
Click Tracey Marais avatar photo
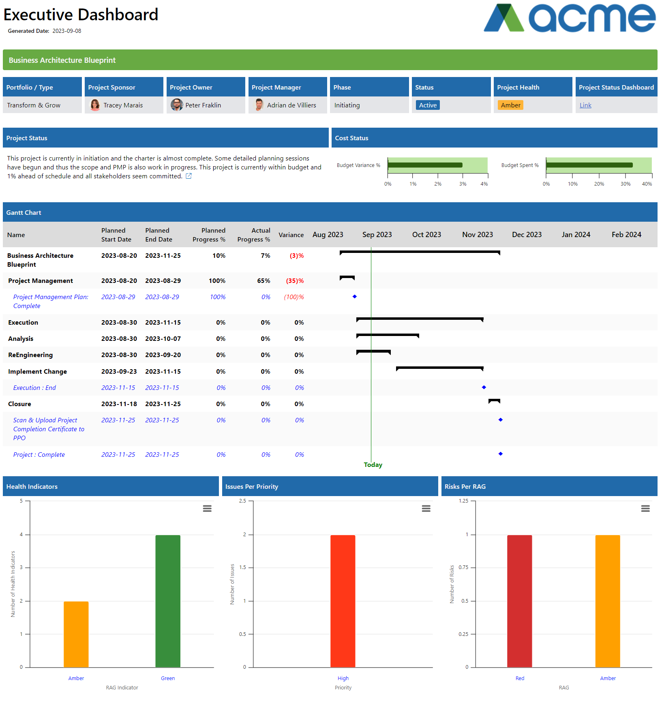[x=95, y=105]
